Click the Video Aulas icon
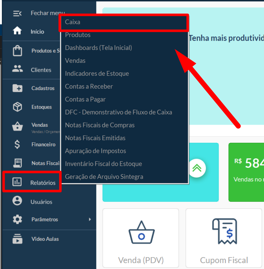264x269 pixels. [17, 238]
